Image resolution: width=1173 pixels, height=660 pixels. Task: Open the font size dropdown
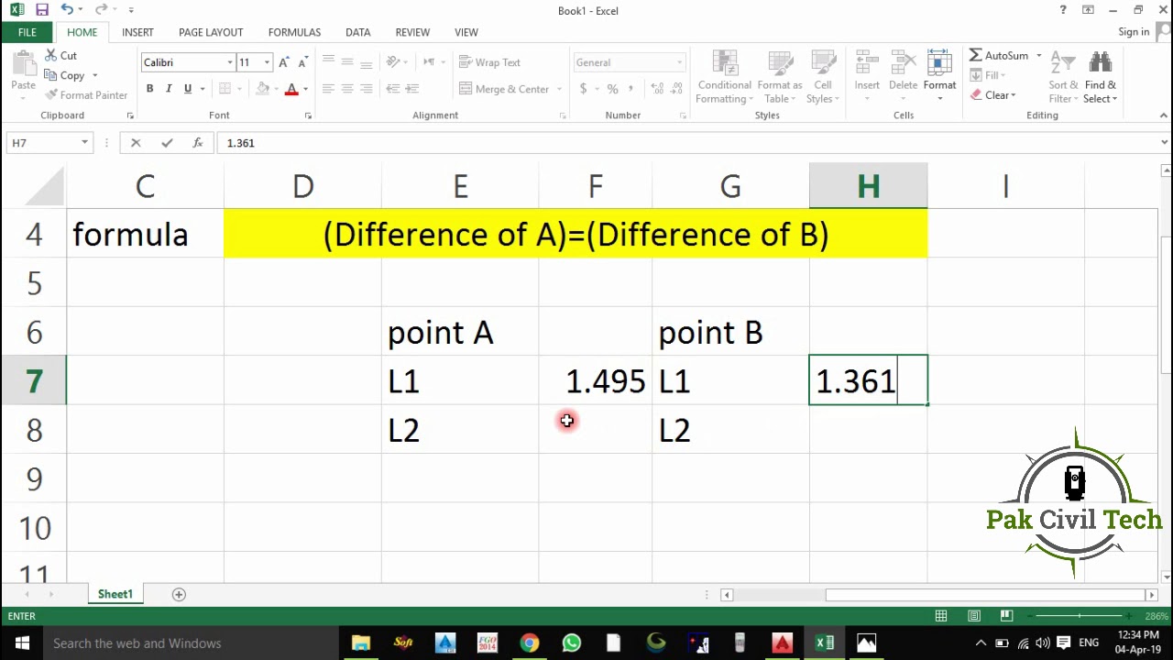click(267, 62)
